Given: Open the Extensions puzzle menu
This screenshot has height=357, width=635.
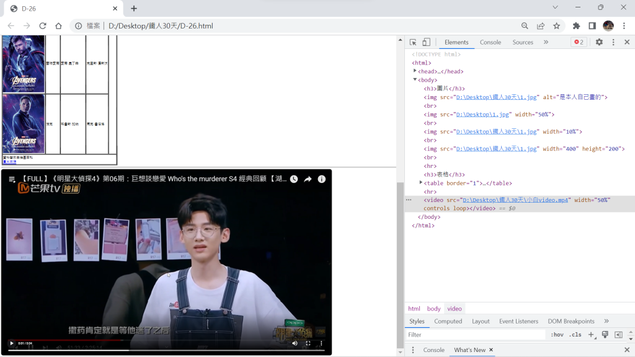Looking at the screenshot, I should coord(576,26).
